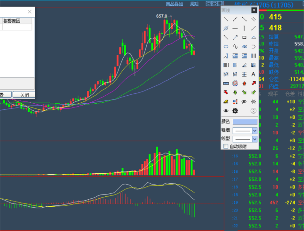Choose the text annotation 'A' tool

coord(253,74)
